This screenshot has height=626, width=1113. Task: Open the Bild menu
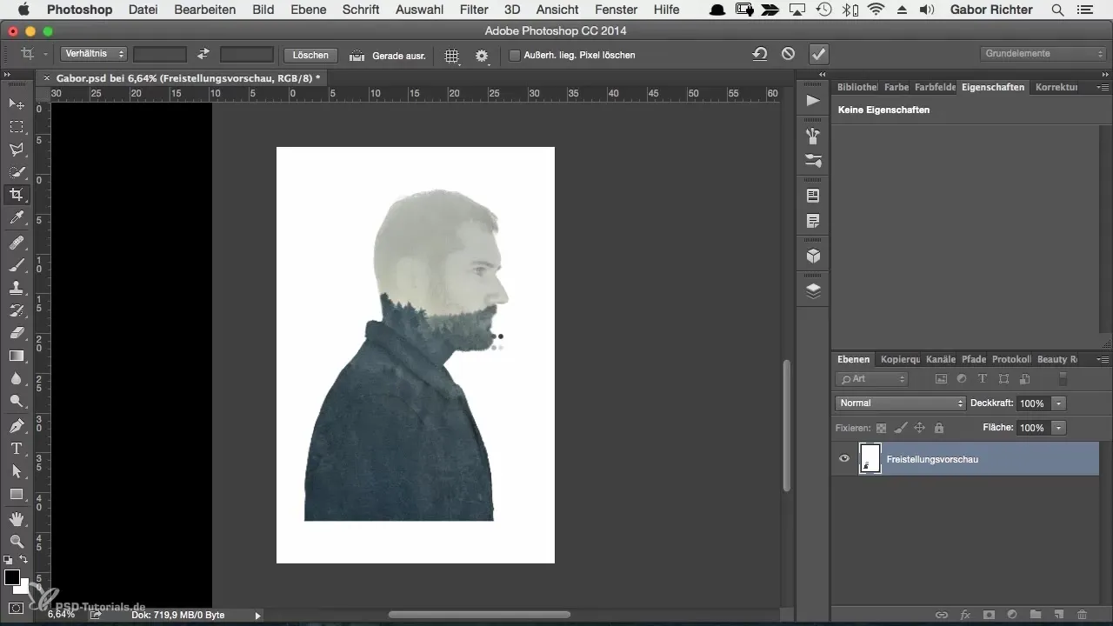click(x=263, y=10)
